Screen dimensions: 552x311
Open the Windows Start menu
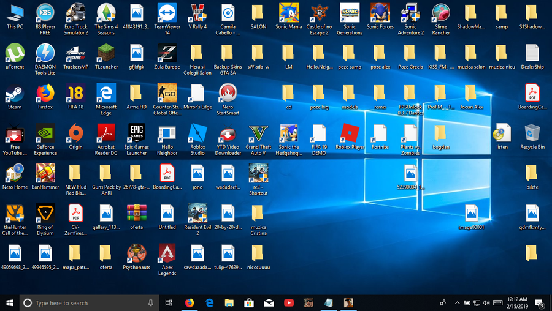9,303
